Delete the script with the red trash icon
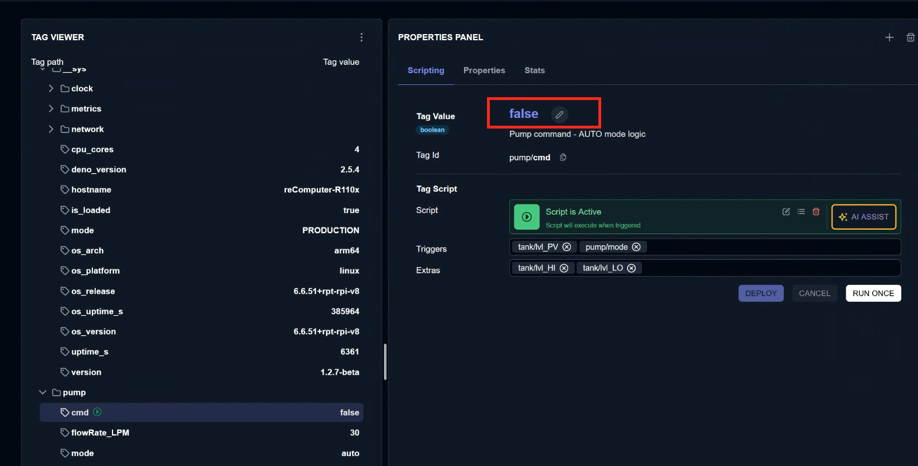 coord(816,212)
